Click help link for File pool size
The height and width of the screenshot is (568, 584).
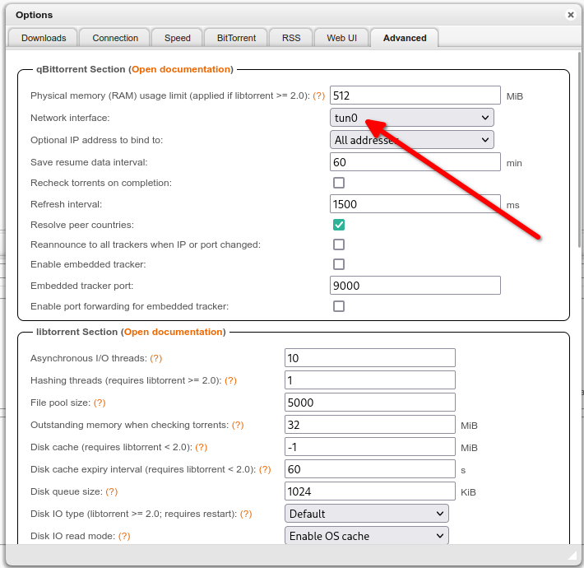[100, 403]
